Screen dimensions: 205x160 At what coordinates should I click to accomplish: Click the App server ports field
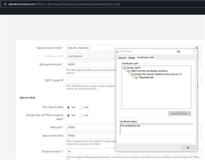(x=134, y=135)
